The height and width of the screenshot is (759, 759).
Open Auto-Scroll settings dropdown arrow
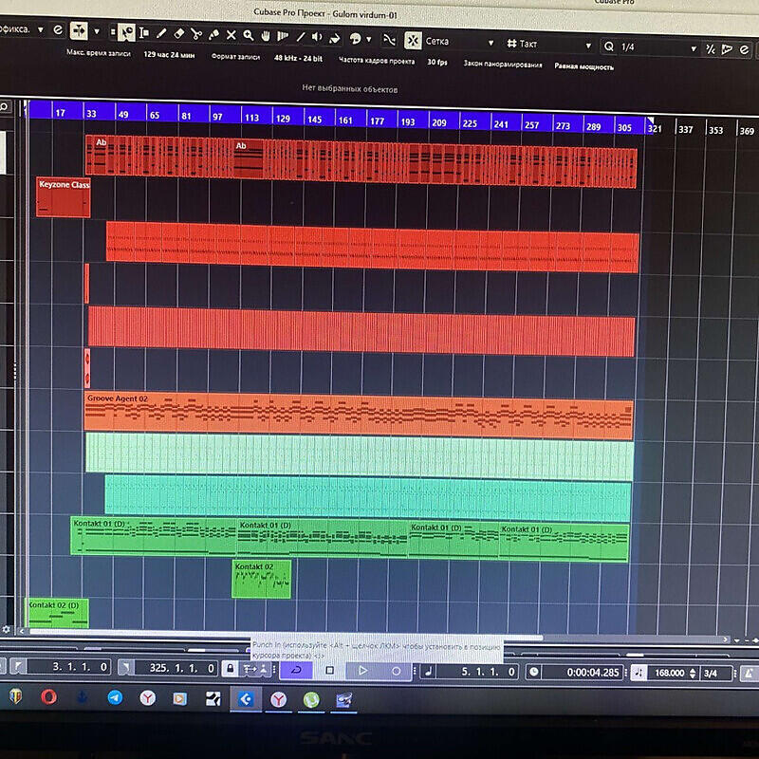(x=97, y=31)
